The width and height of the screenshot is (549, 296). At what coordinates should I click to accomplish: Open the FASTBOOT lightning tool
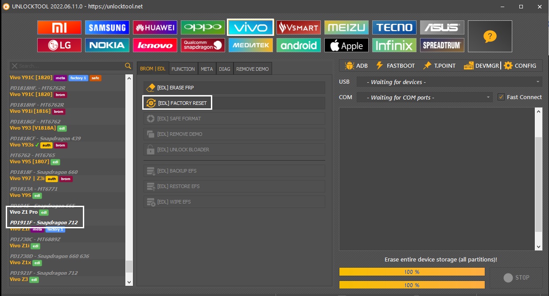395,65
